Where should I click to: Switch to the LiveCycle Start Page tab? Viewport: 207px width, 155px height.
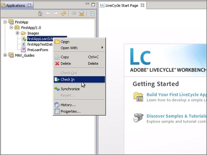[x=122, y=5]
